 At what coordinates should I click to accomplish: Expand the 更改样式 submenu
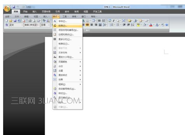[67, 75]
